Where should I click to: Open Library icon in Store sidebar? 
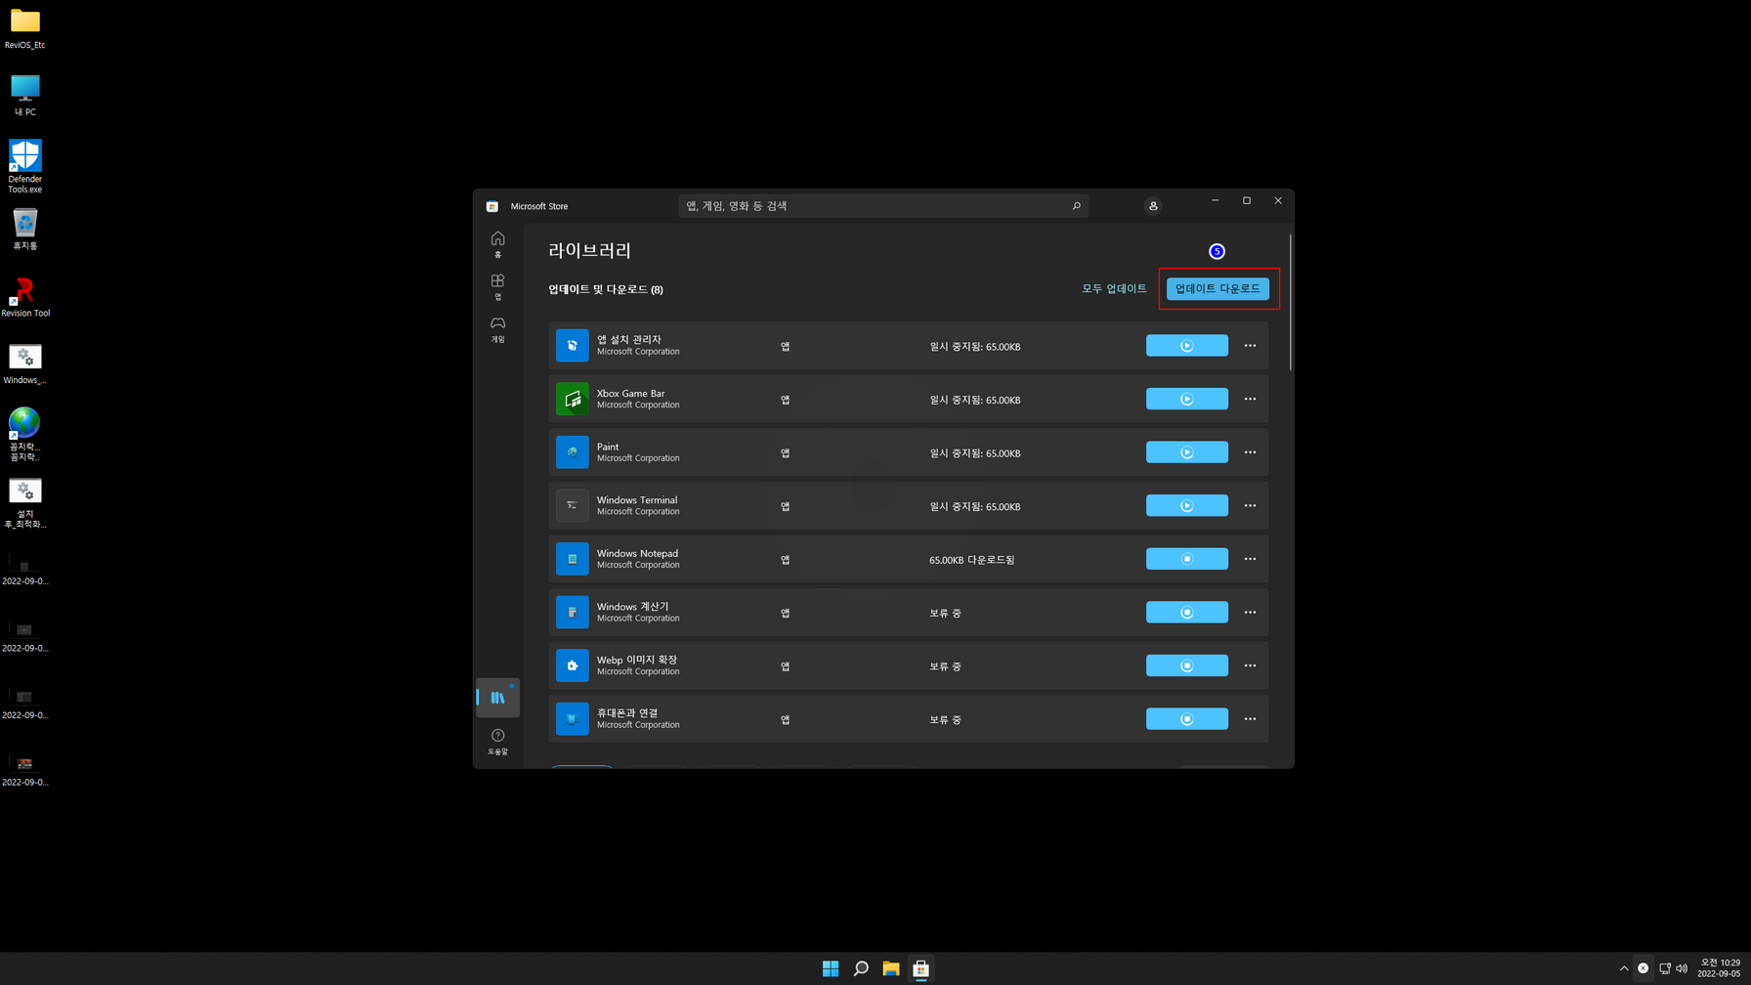(497, 698)
